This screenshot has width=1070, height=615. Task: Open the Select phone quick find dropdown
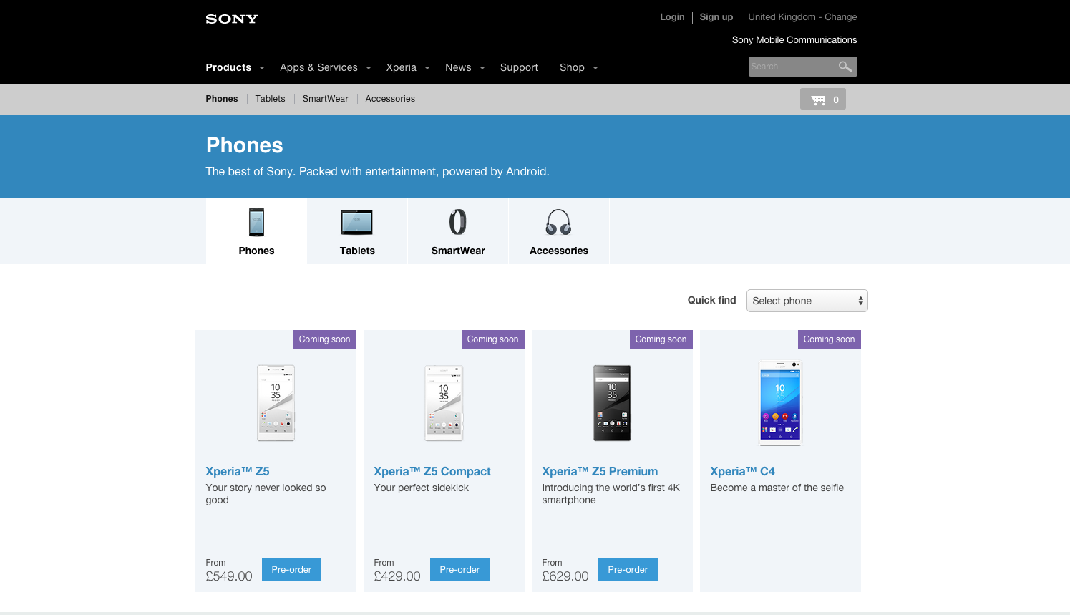pyautogui.click(x=807, y=301)
